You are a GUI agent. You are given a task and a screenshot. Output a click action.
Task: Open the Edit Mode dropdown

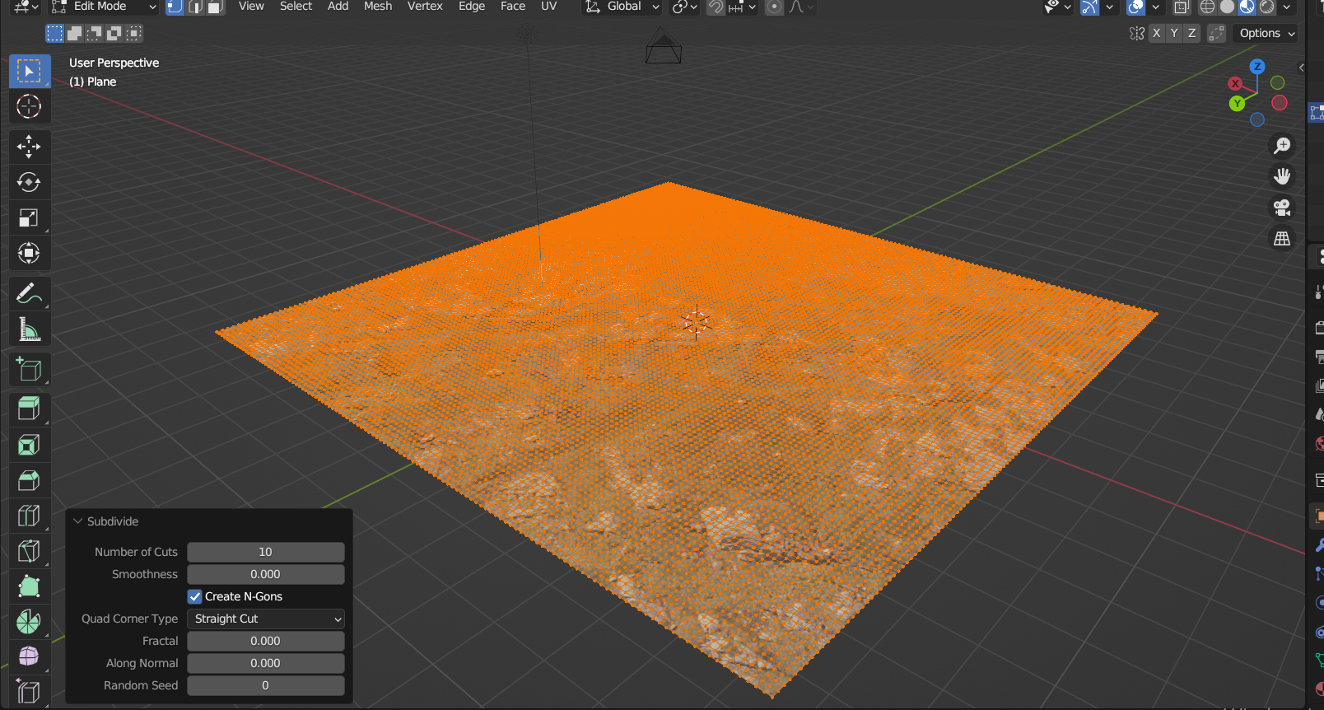pyautogui.click(x=104, y=7)
